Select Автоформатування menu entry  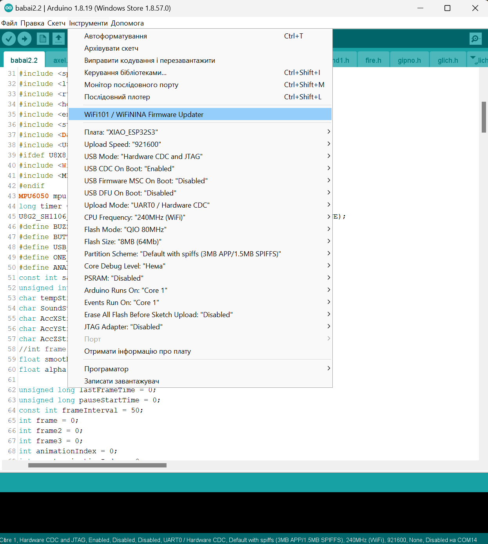(200, 36)
